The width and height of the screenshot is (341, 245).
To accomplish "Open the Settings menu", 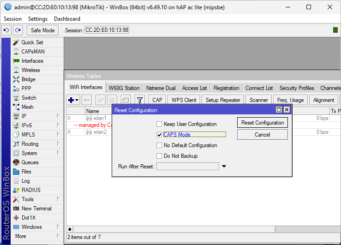I will coord(38,19).
